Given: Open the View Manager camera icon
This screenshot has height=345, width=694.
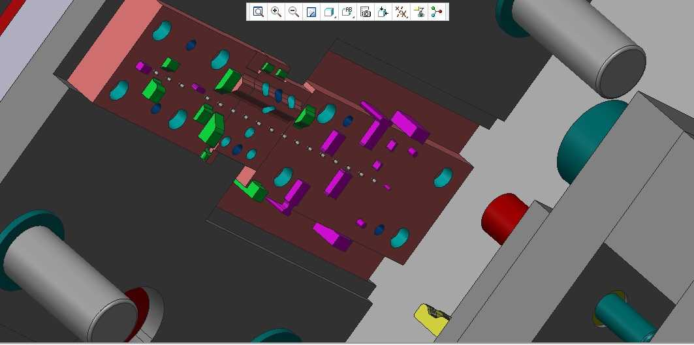Looking at the screenshot, I should 365,12.
